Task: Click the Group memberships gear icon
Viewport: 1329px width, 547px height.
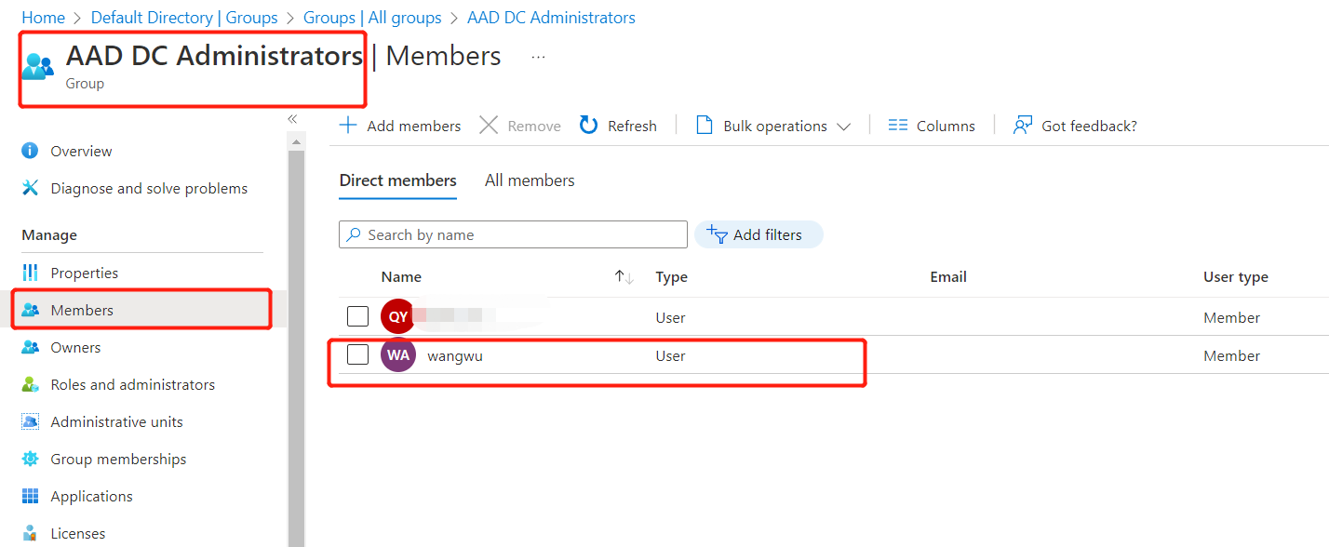Action: (x=31, y=459)
